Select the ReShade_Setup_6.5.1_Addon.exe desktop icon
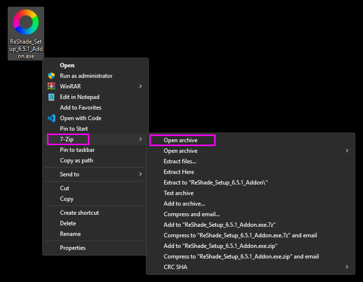363x282 pixels. [26, 34]
